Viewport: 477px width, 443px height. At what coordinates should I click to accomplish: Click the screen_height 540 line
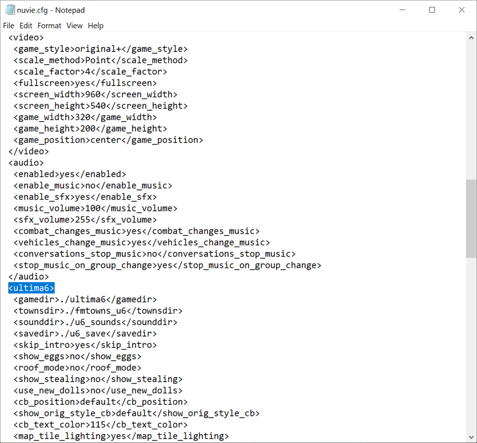pos(101,106)
